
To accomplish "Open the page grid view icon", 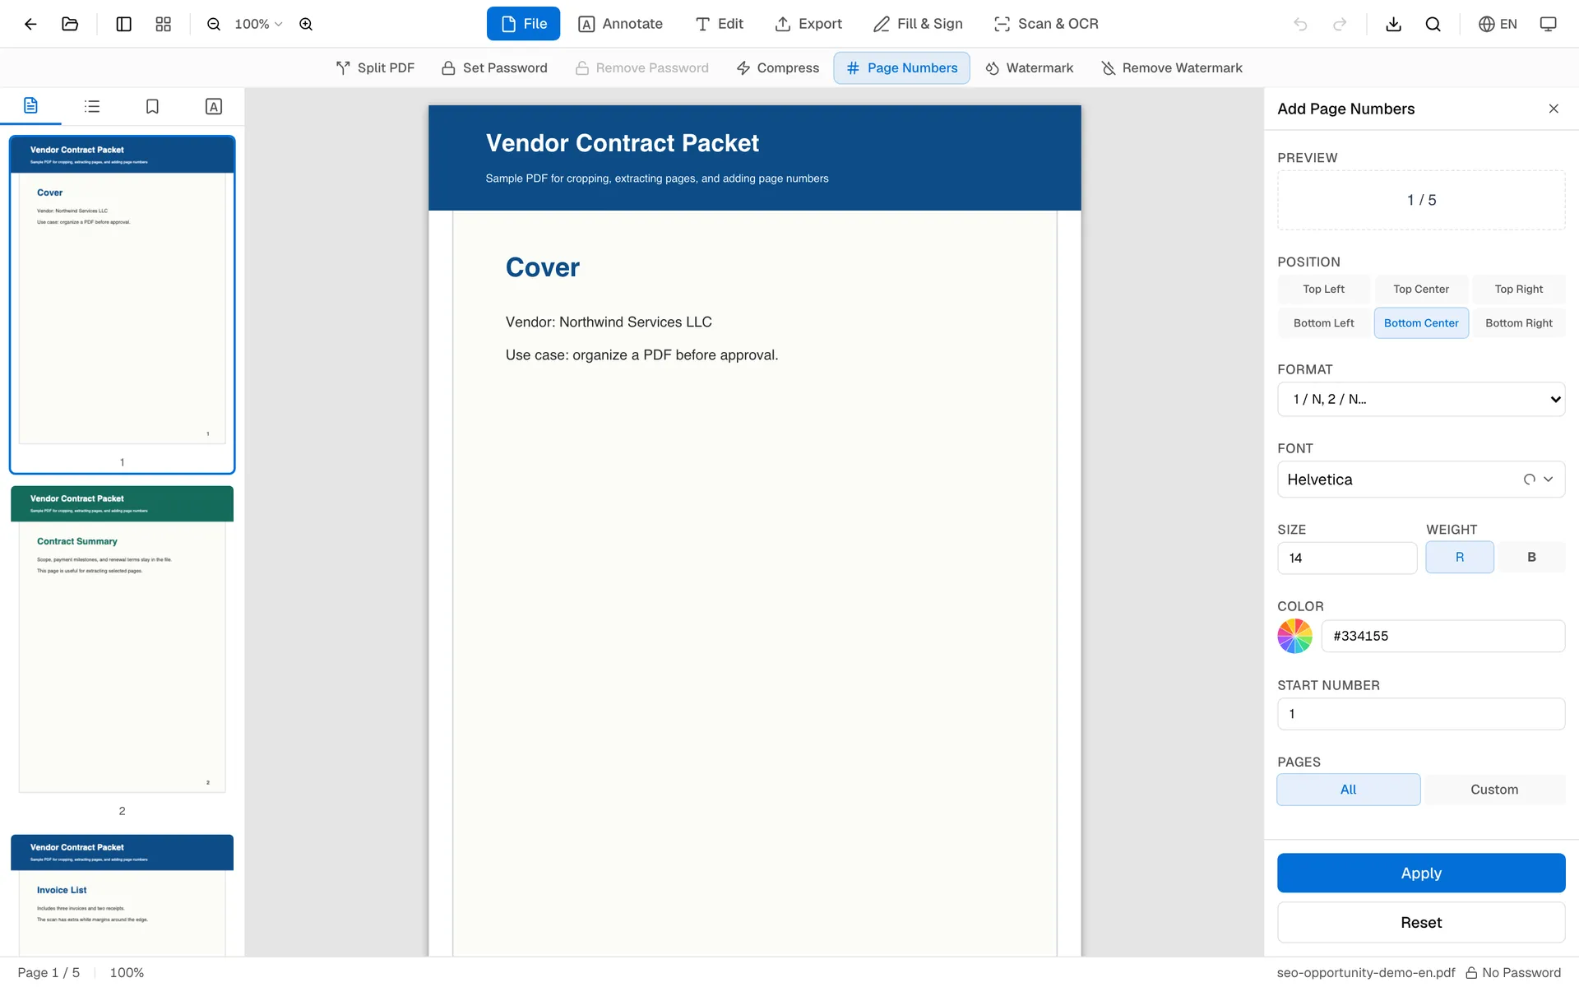I will pyautogui.click(x=164, y=24).
